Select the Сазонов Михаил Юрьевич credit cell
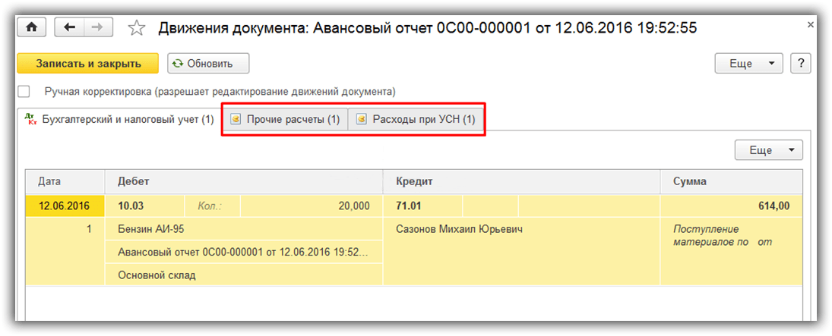 point(459,229)
